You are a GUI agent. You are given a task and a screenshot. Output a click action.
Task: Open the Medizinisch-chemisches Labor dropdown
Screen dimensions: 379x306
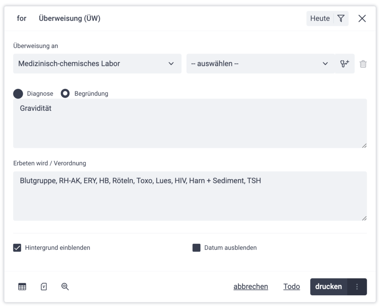coord(97,64)
